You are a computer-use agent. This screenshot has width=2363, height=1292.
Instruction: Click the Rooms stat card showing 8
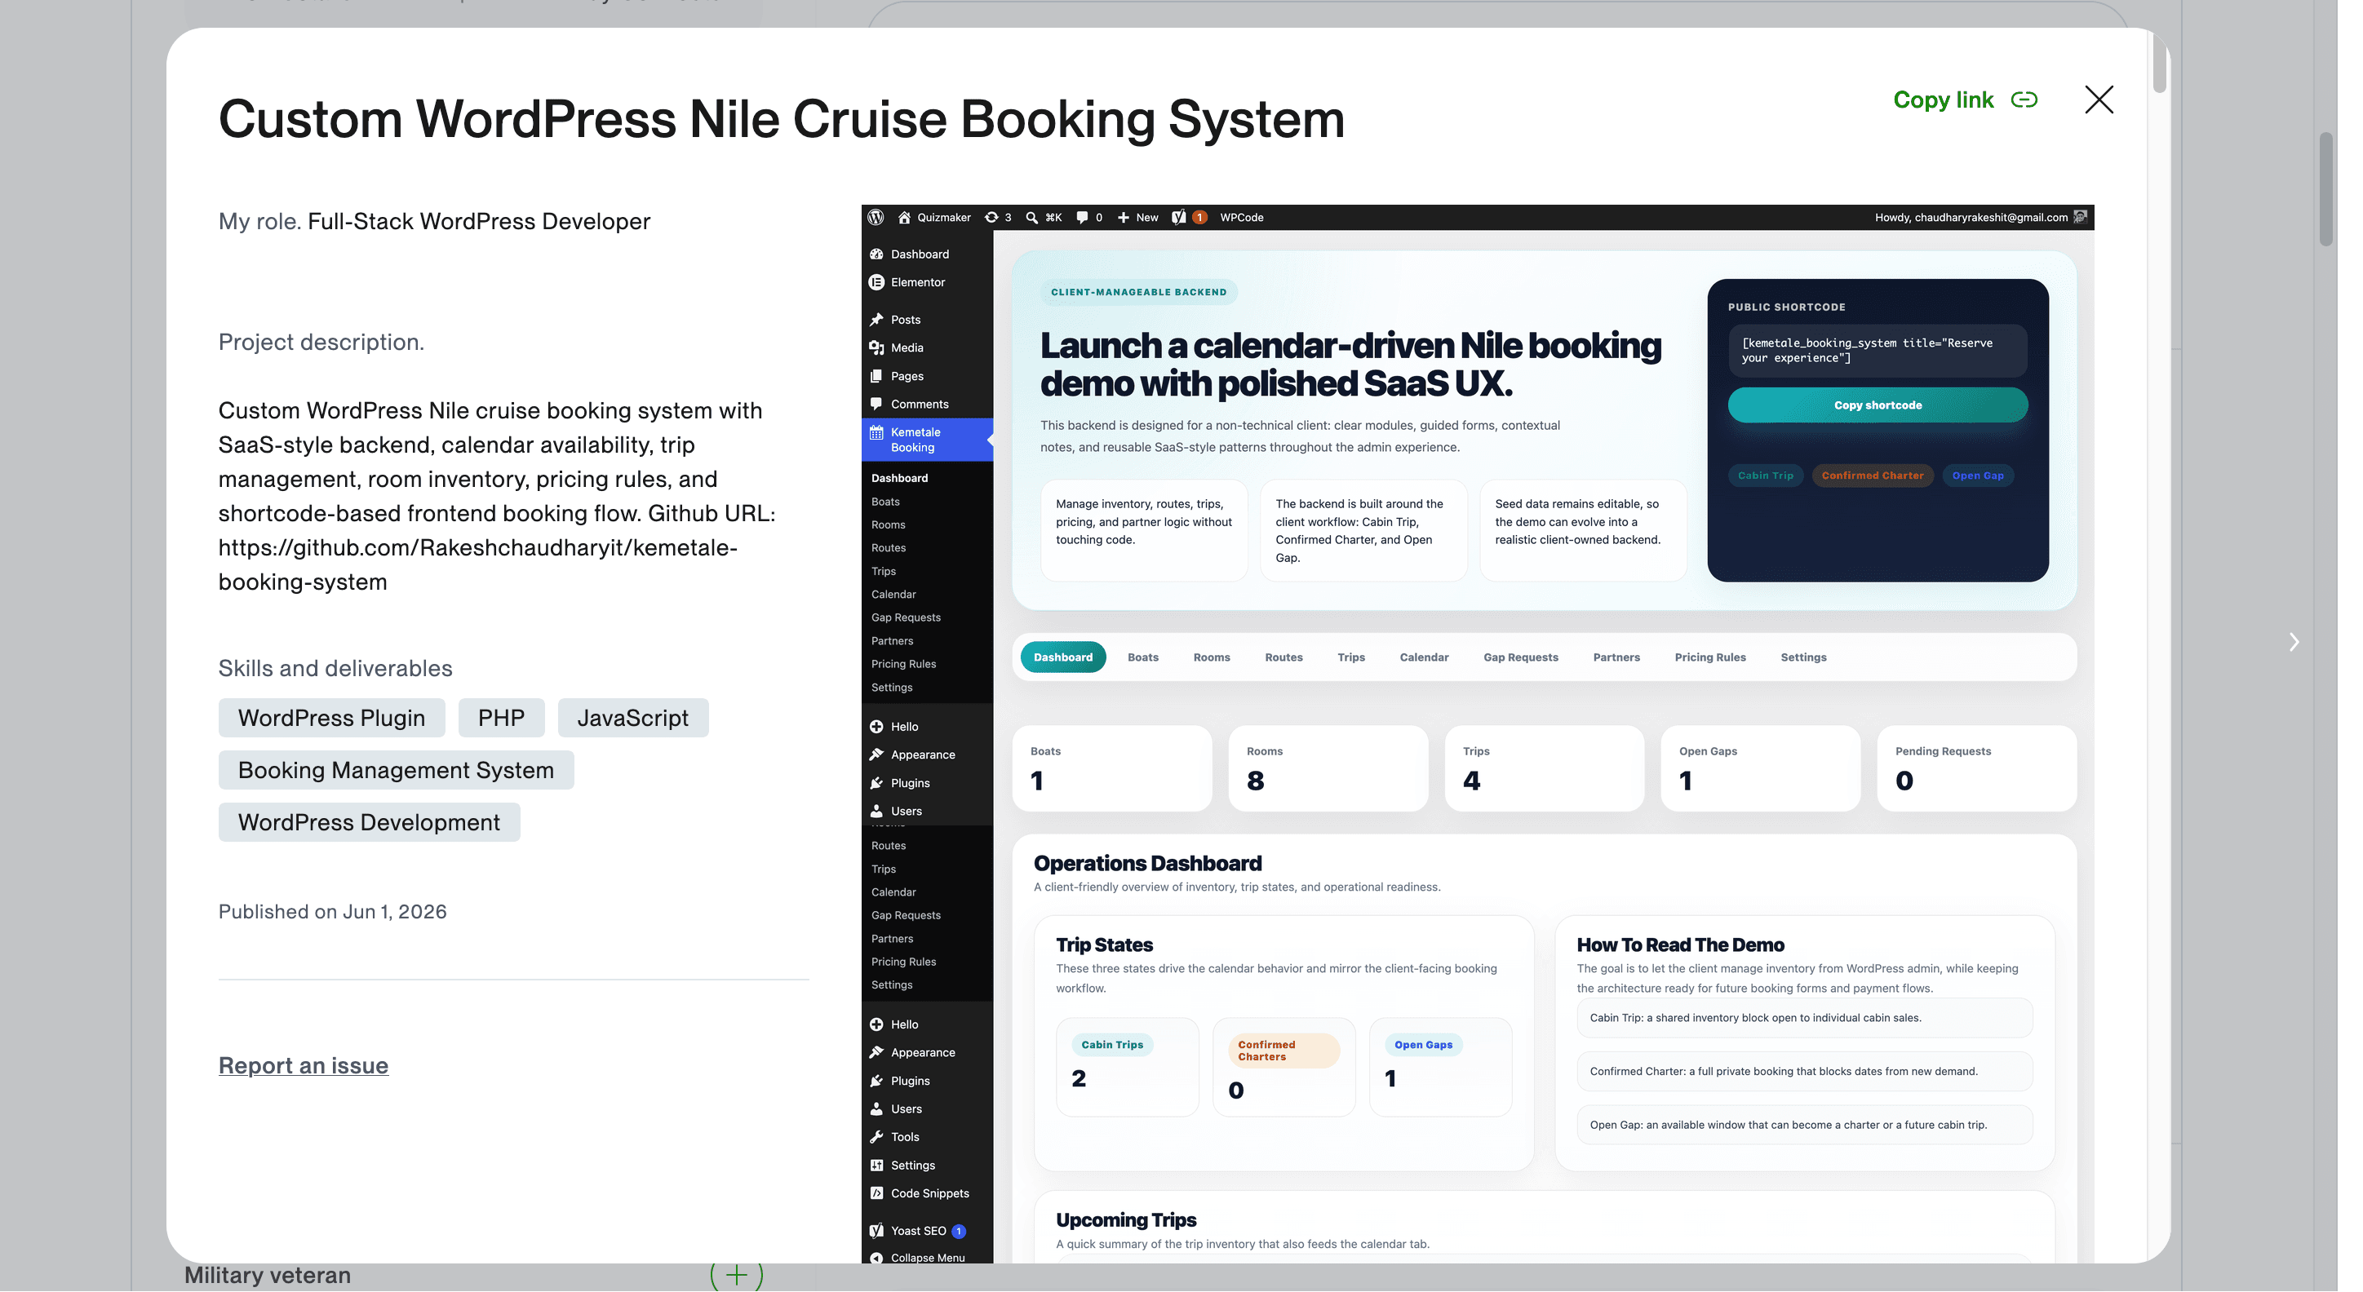[1328, 768]
